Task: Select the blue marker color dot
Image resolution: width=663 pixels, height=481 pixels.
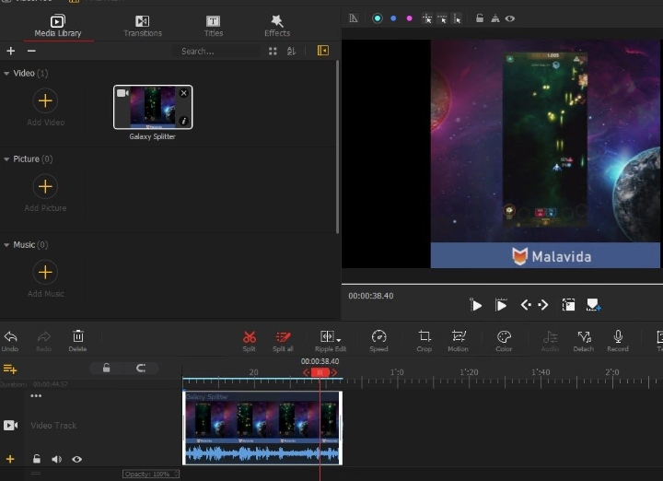Action: pyautogui.click(x=393, y=18)
